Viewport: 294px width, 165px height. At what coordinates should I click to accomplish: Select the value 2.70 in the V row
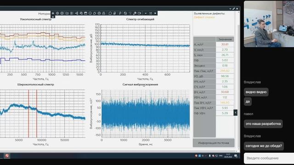coord(225,49)
